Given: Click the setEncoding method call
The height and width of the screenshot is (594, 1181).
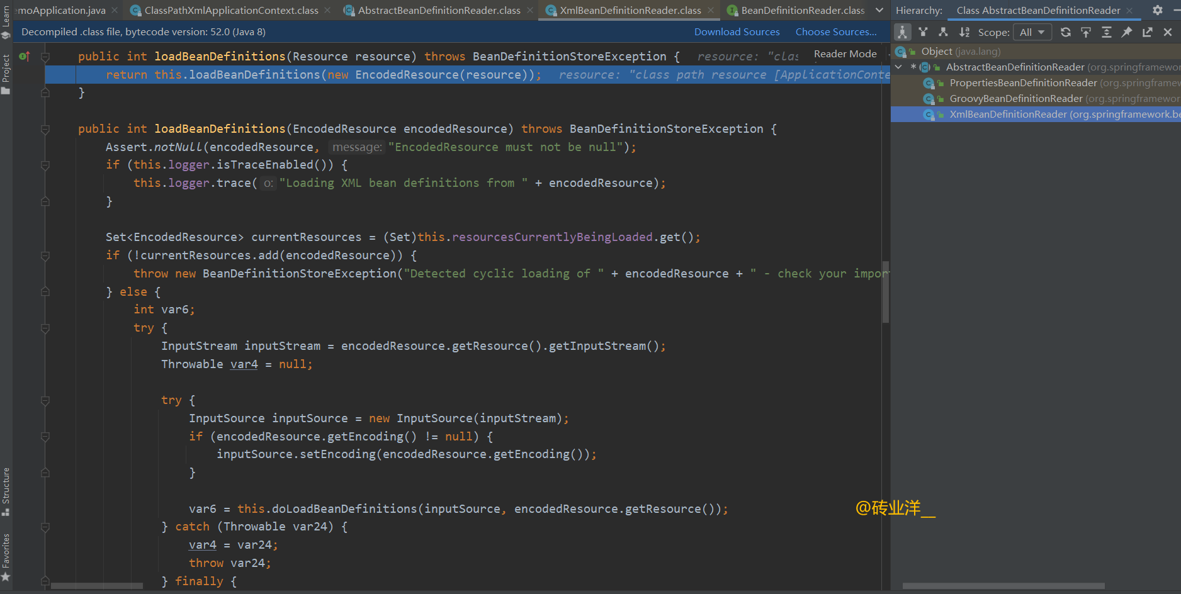Looking at the screenshot, I should [337, 454].
